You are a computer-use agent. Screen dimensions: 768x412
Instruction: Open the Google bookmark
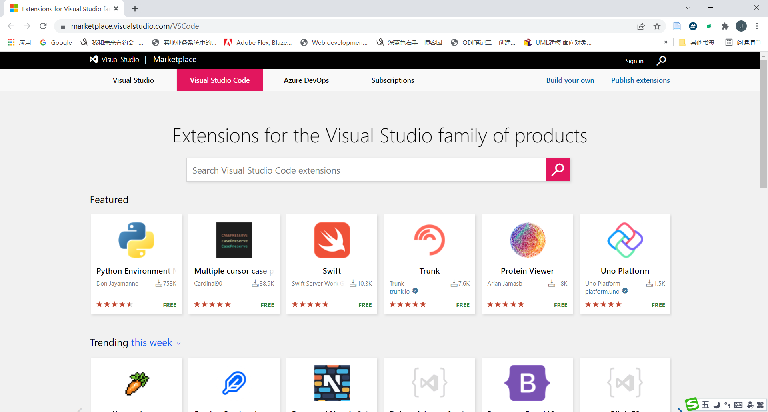click(56, 42)
